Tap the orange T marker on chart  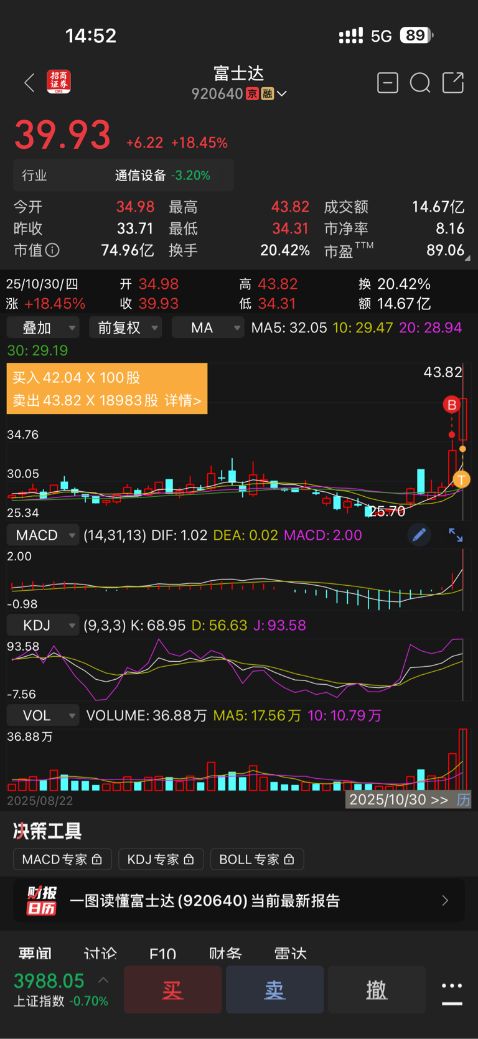pos(461,479)
